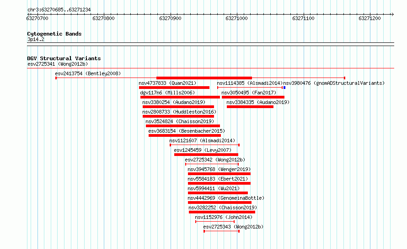The height and width of the screenshot is (249, 407).
Task: Click the red bar under nsv2808733
Action: (x=178, y=116)
